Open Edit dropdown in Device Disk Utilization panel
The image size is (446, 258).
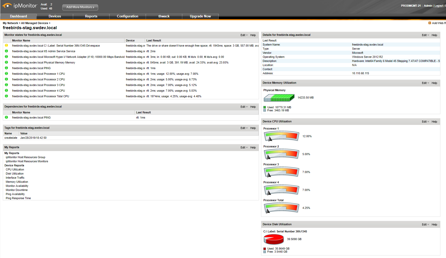pyautogui.click(x=425, y=224)
